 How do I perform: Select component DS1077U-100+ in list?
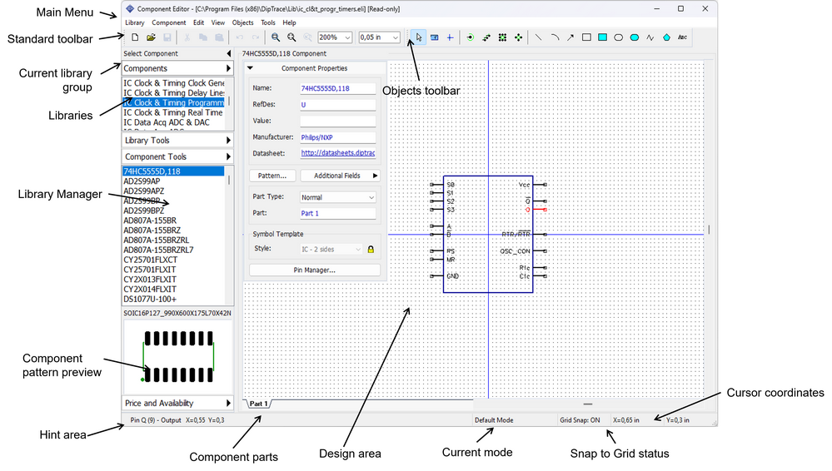173,299
